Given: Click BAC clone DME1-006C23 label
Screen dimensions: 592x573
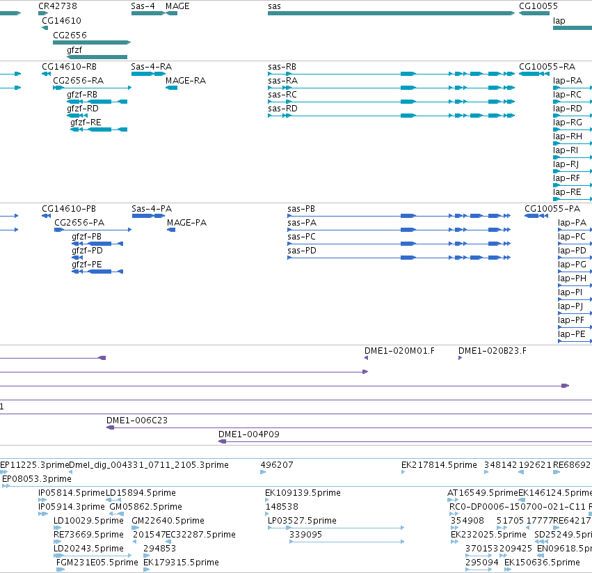Looking at the screenshot, I should [x=137, y=421].
